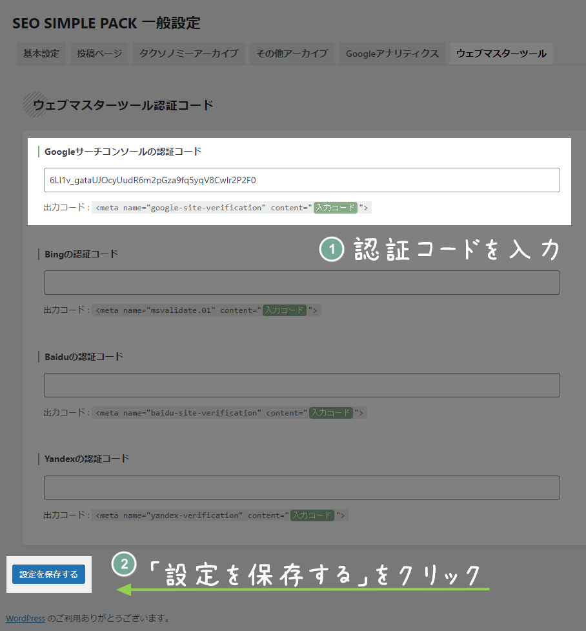Switch to the その他アーカイブ tab
The image size is (586, 631).
click(x=292, y=54)
